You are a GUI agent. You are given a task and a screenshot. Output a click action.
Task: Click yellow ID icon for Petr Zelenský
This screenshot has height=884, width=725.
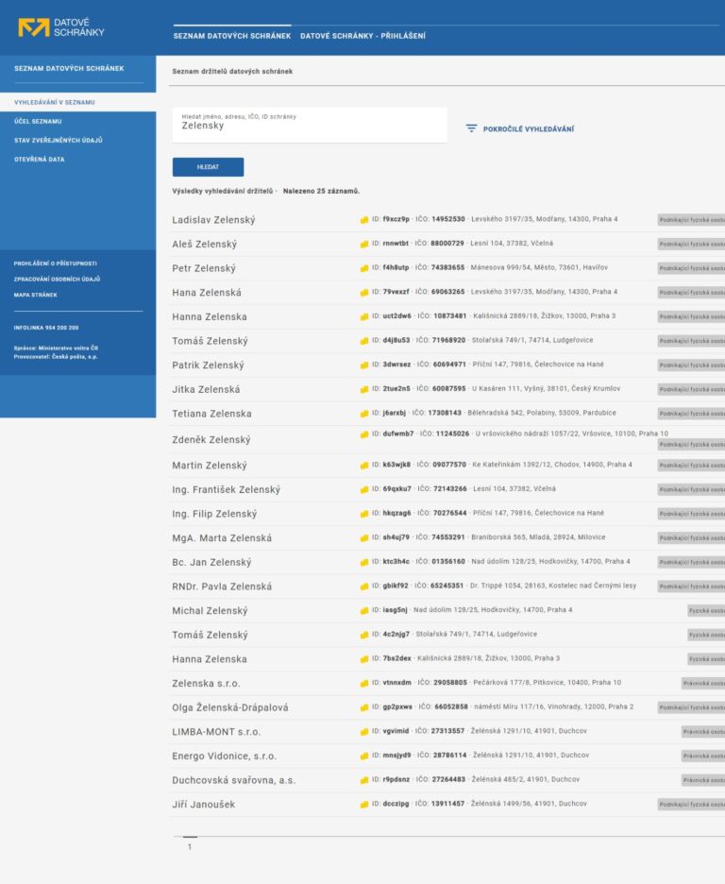(x=364, y=268)
